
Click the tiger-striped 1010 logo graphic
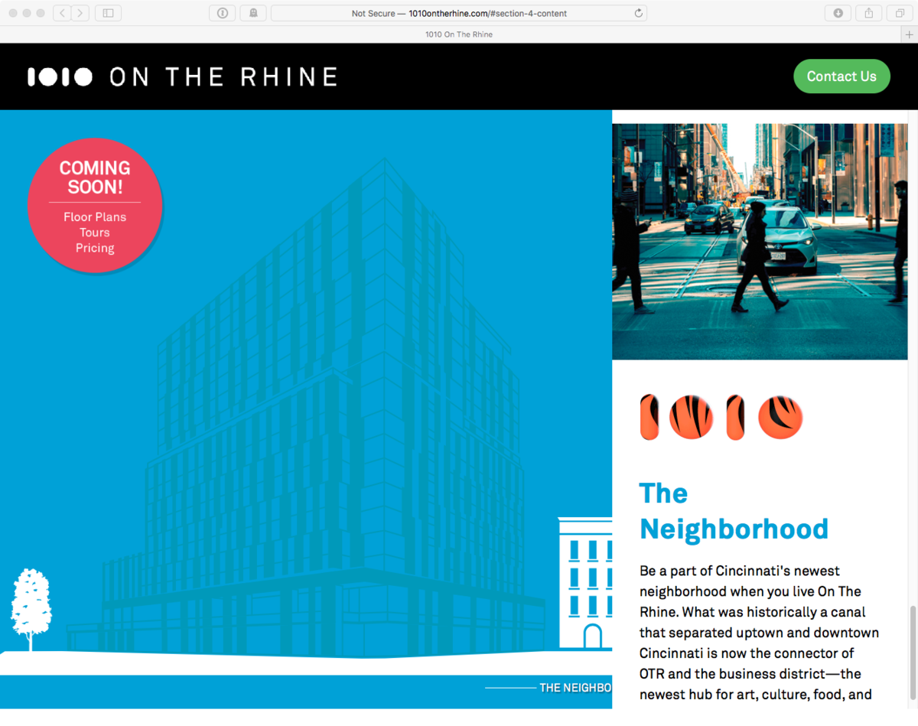point(721,417)
